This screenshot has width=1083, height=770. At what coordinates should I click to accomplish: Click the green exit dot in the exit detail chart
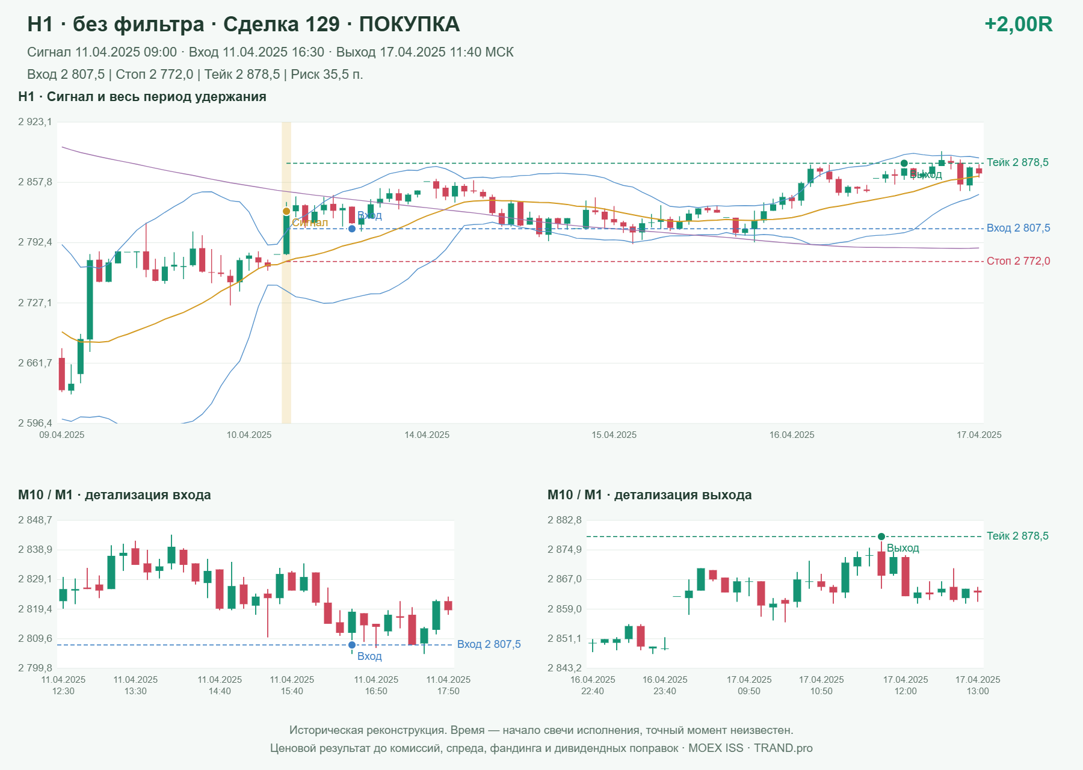click(881, 537)
